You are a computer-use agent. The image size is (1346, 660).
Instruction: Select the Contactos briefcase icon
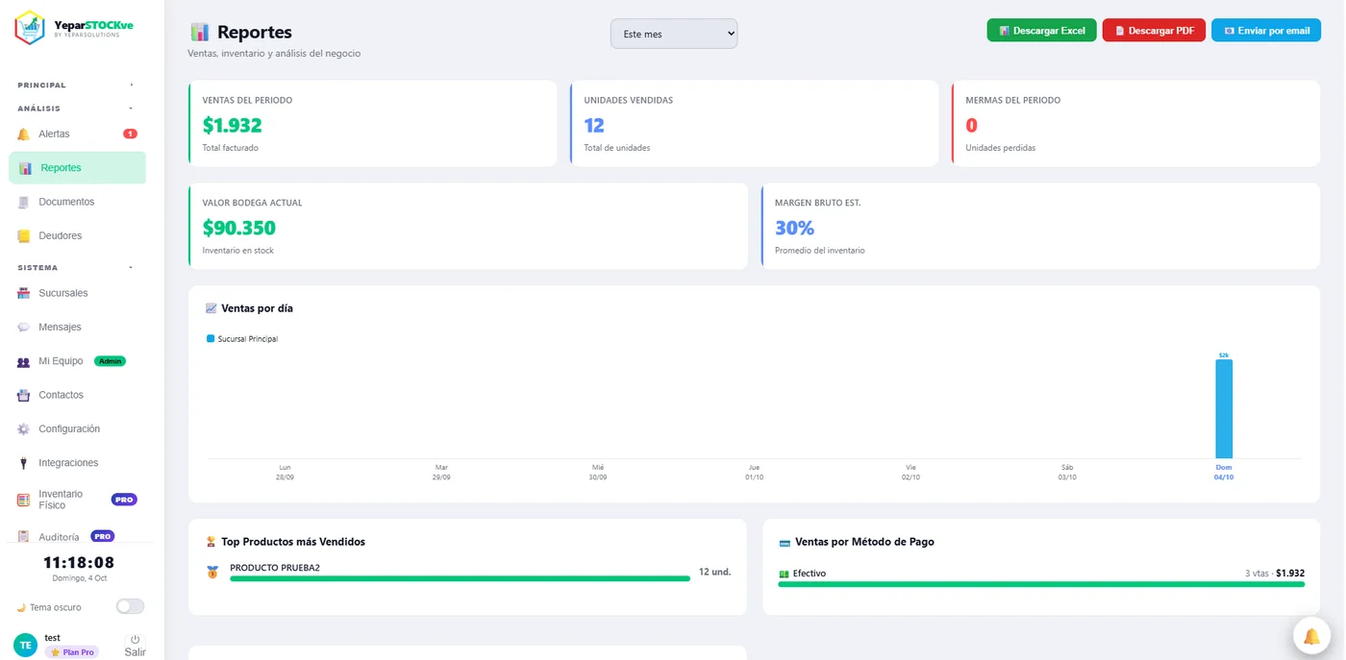coord(24,395)
